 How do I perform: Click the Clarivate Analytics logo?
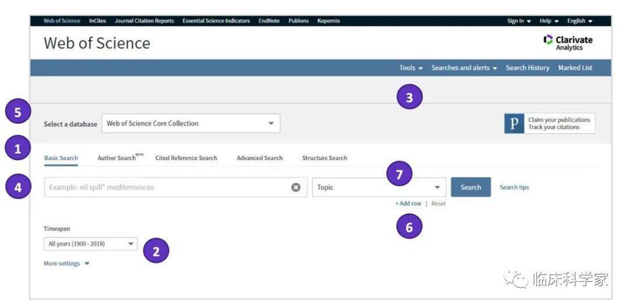tap(568, 43)
